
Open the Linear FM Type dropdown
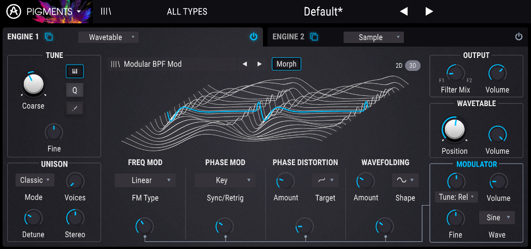pos(145,181)
